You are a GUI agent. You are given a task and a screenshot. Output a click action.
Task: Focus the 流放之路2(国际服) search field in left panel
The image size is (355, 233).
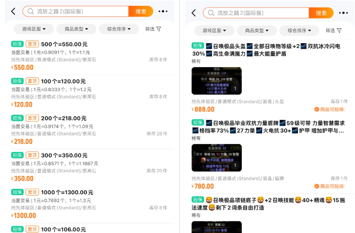click(76, 11)
